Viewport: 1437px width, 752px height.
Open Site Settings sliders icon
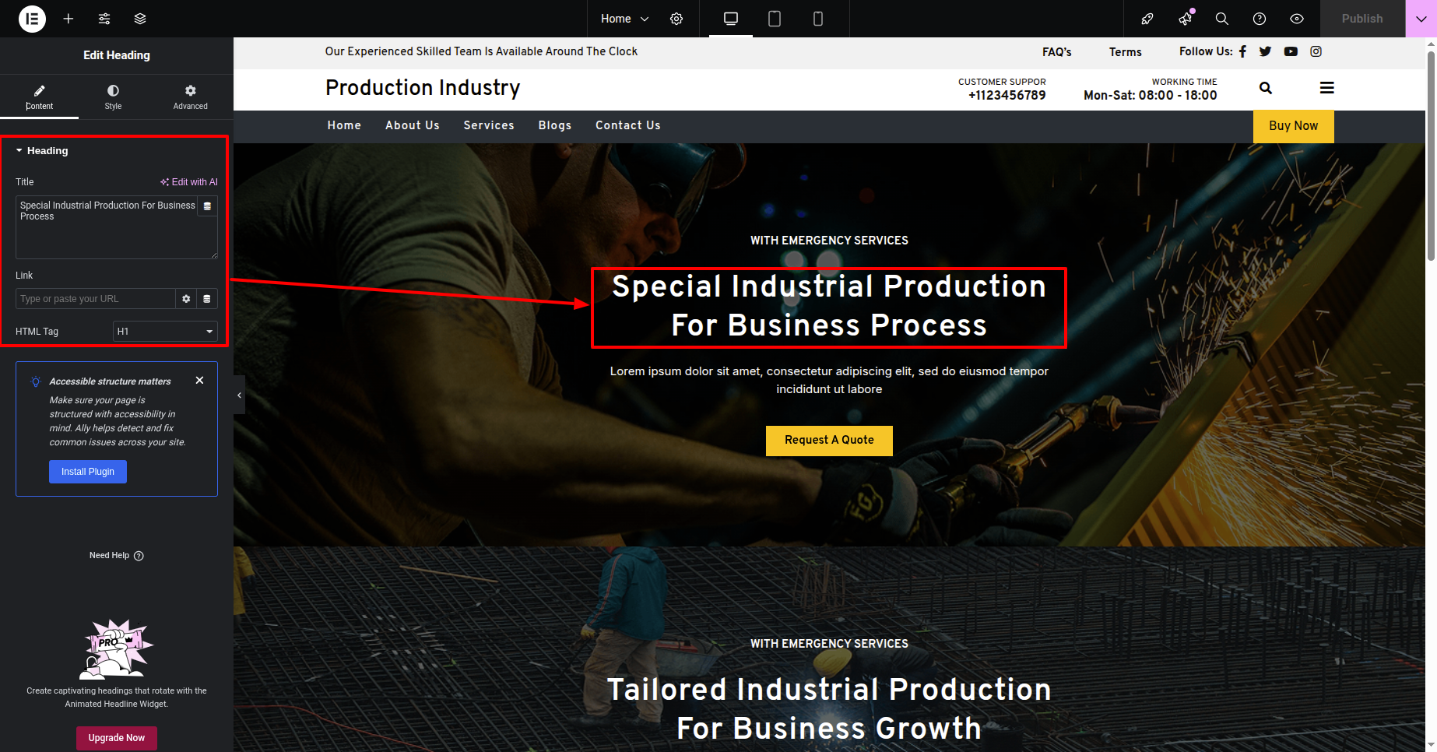point(104,19)
